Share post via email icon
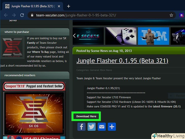This screenshot has height=139, width=185. pyautogui.click(x=102, y=127)
